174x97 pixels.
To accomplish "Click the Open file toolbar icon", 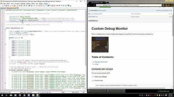I will click(x=4, y=5).
